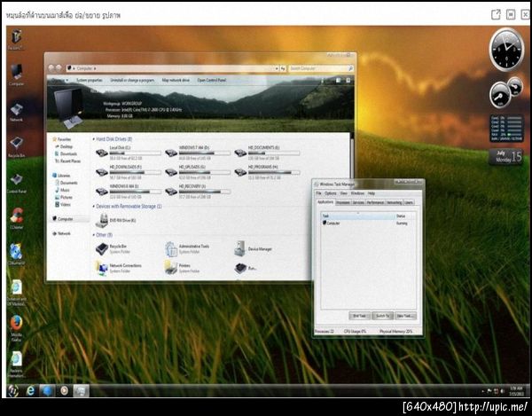Open Network Connections system folder
Viewport: 532px width, 416px height.
click(x=102, y=268)
